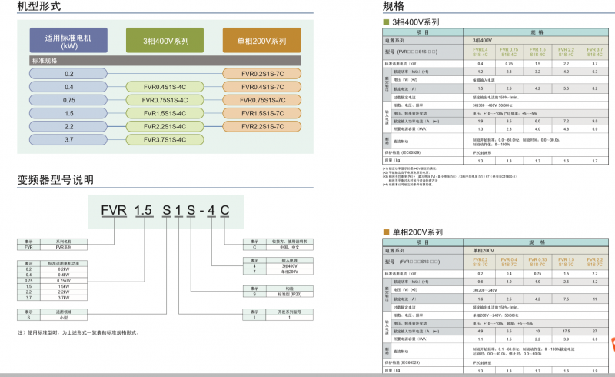Click the 3.7 kW pill in 机型形式 chart
This screenshot has width=615, height=377.
68,140
